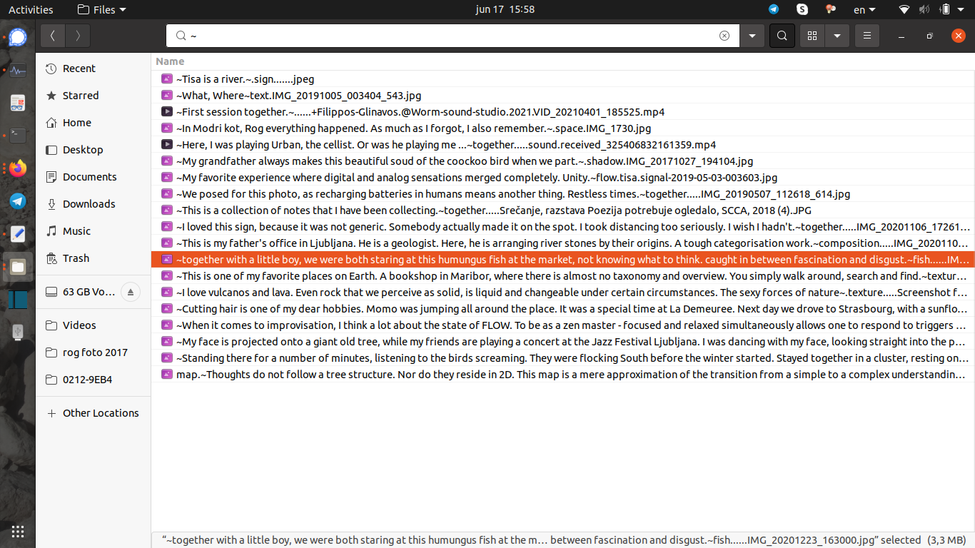
Task: Select '~I love vulcanos and lava' file
Action: (562, 293)
